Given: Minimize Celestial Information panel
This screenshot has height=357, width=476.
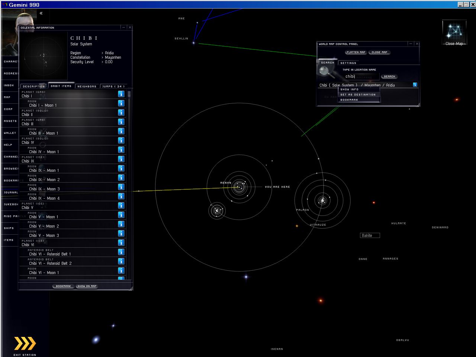Looking at the screenshot, I should click(123, 28).
